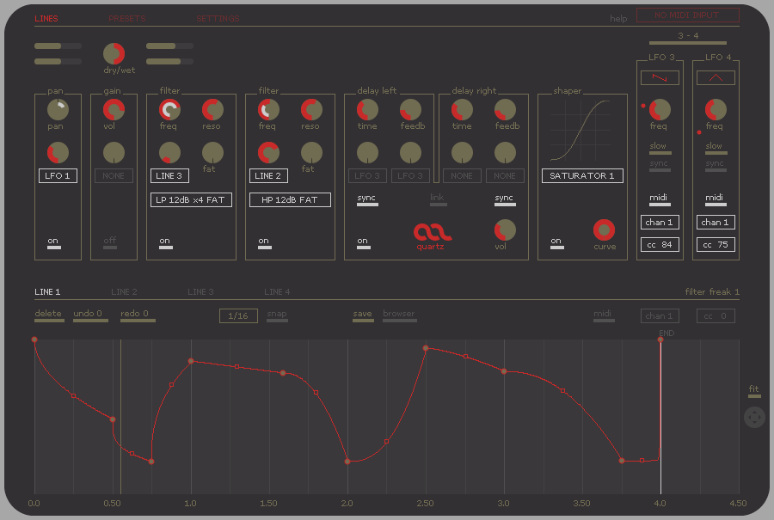Click the delay left time knob

tap(367, 109)
